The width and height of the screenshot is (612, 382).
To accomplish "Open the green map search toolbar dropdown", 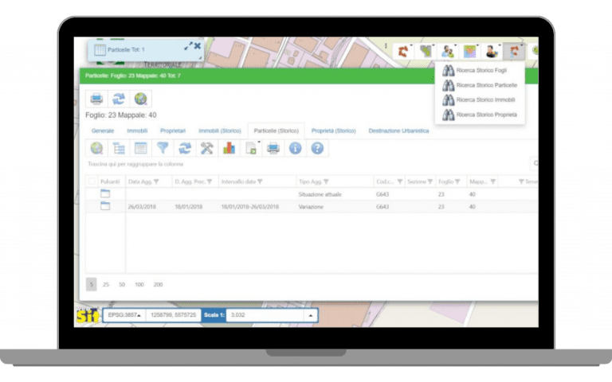I will 426,52.
